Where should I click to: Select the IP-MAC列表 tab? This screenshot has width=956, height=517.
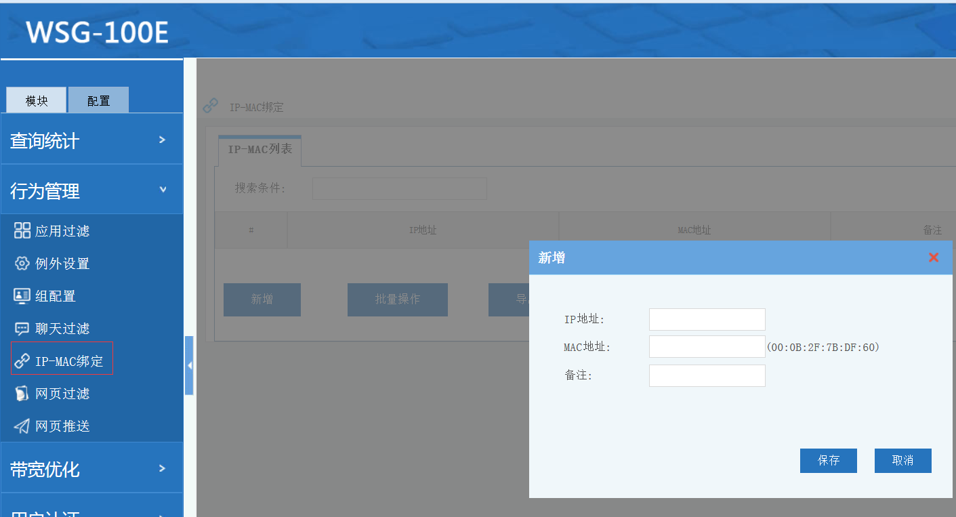[259, 149]
